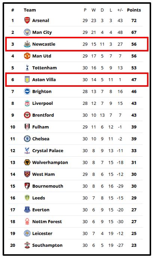The image size is (153, 258).
Task: Click the Man Utd club crest
Action: 27,56
